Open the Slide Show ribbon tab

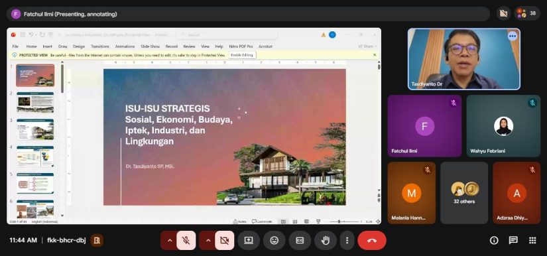click(150, 46)
